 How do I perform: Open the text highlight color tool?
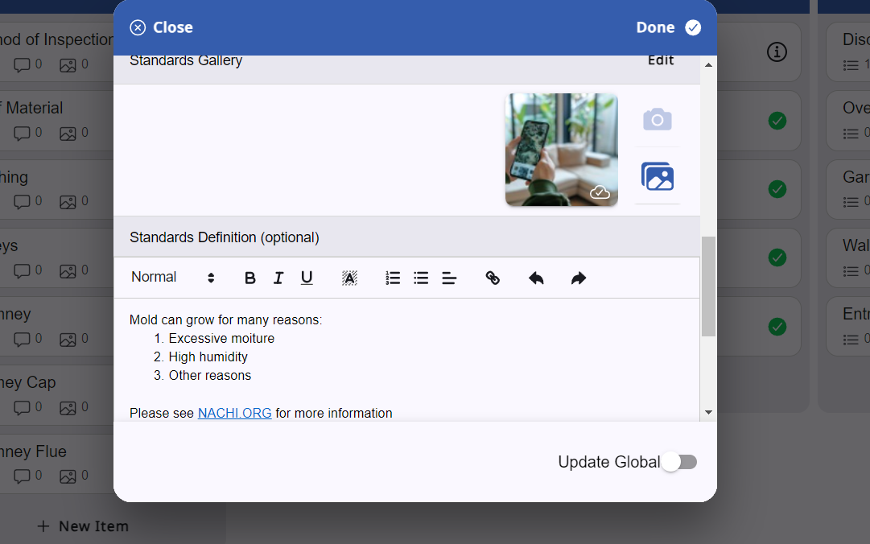[349, 278]
